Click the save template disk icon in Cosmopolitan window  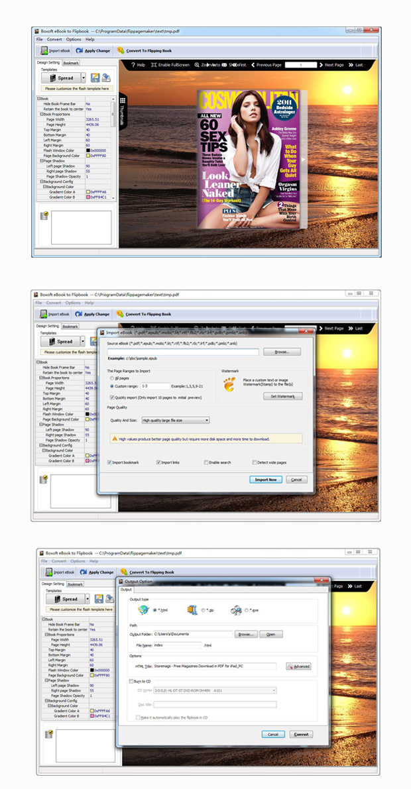pos(95,78)
